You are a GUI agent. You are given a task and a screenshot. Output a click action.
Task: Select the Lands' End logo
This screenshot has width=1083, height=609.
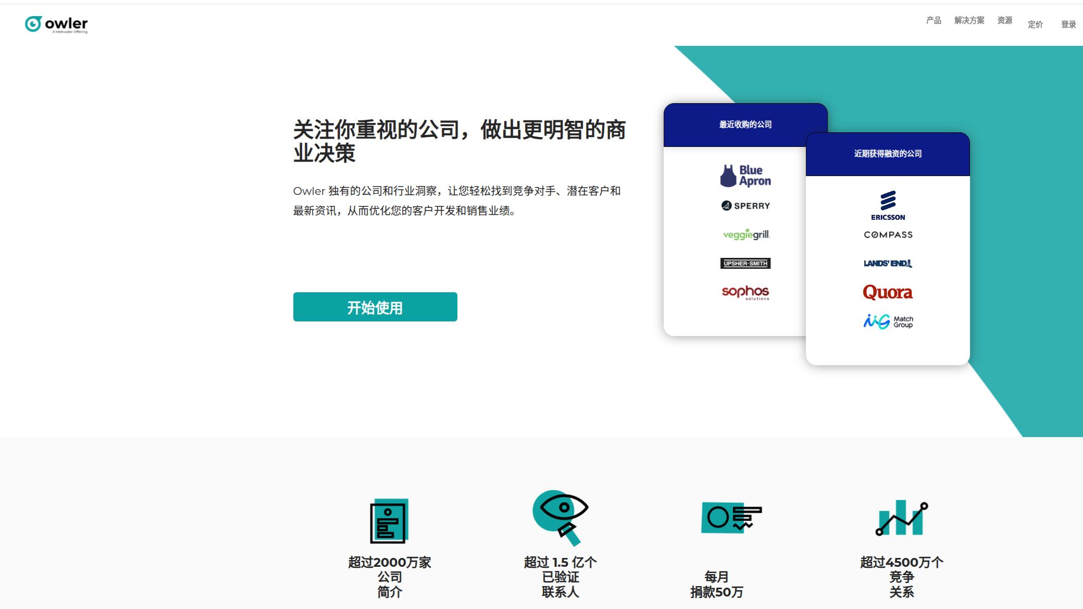click(x=888, y=264)
